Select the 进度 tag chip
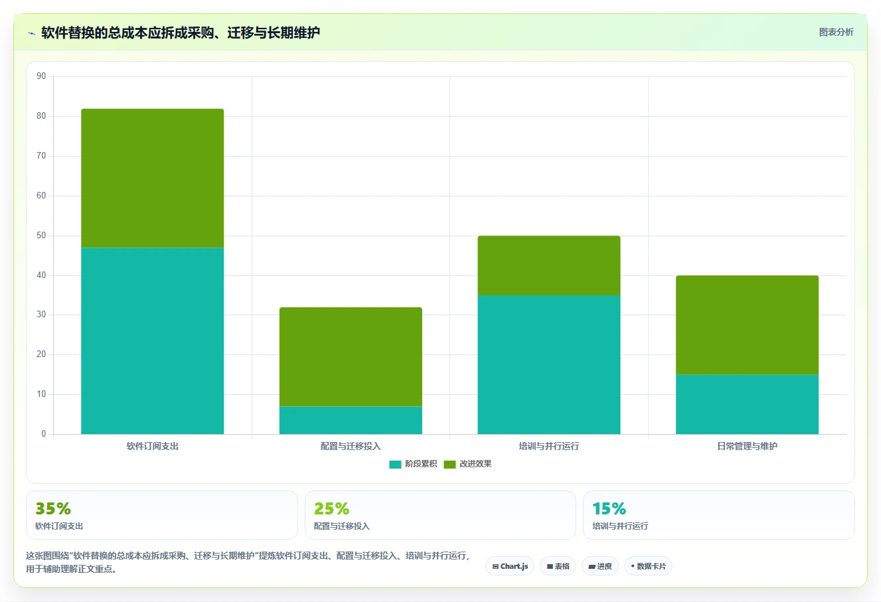Screen dimensions: 881x602 (600, 566)
